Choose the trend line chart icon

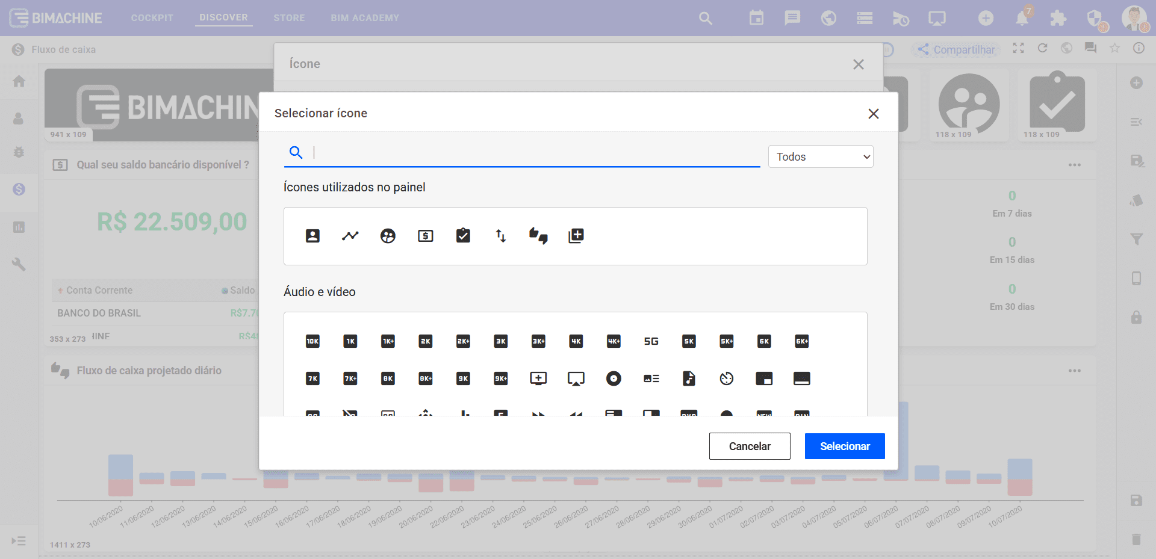point(350,236)
